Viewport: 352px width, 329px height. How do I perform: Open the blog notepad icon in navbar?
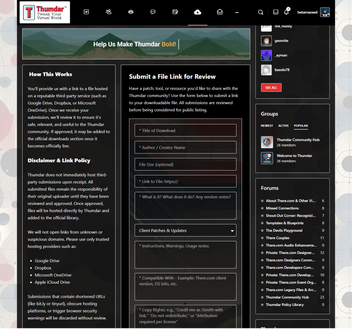[x=175, y=12]
